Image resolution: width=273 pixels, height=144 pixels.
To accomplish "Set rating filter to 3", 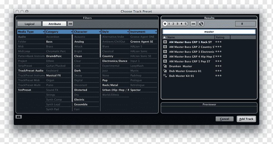I will (x=177, y=24).
